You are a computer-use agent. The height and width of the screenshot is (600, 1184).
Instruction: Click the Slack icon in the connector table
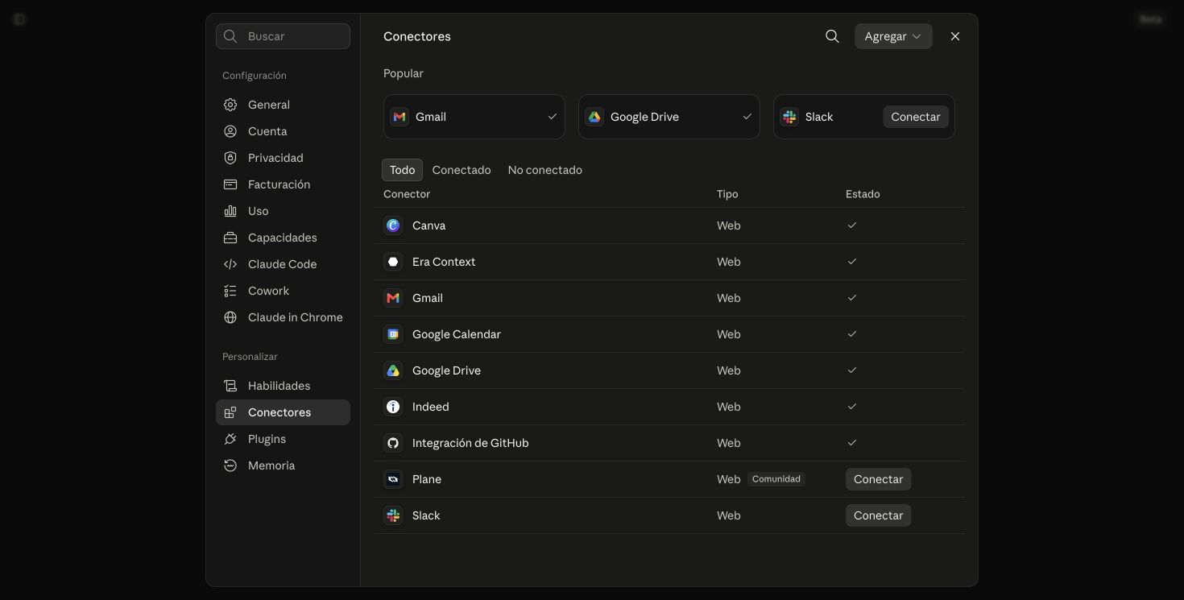pyautogui.click(x=393, y=515)
